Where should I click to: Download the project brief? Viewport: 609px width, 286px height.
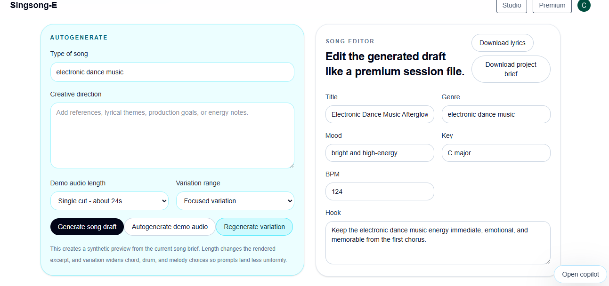[x=511, y=69]
